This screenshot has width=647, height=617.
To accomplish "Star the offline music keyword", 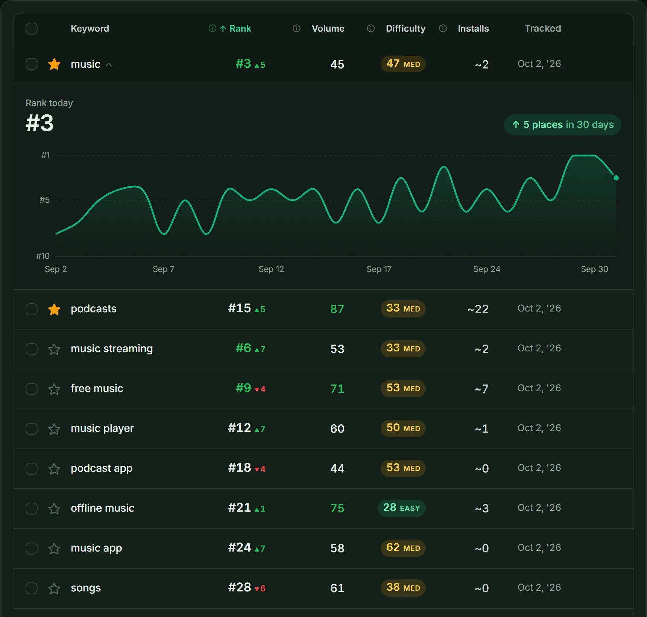I will (54, 509).
